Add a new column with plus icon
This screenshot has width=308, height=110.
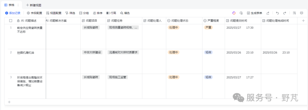(303, 20)
